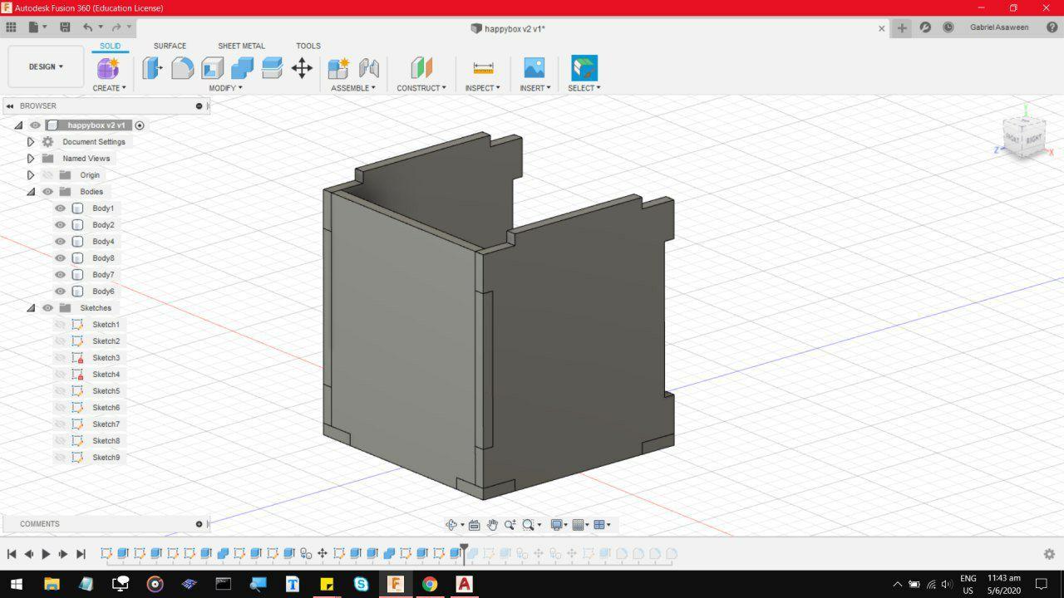
Task: Open the MODIFY dropdown menu
Action: coord(225,88)
